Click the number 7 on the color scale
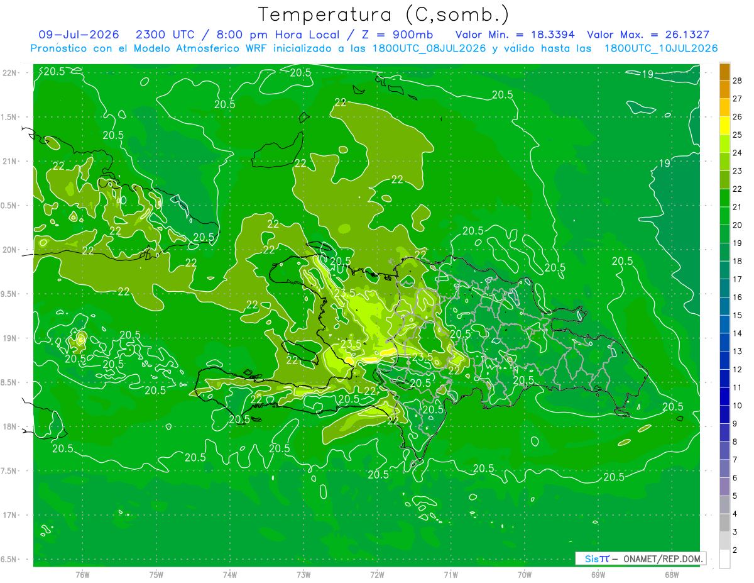754x583 pixels. tap(735, 460)
